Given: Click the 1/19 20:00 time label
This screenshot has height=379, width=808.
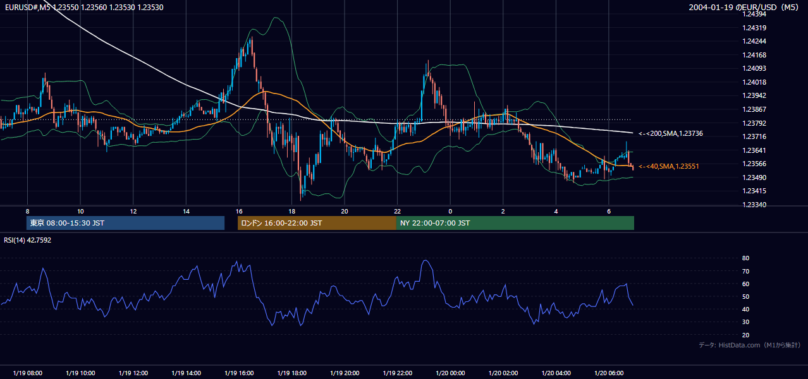Looking at the screenshot, I should (345, 373).
